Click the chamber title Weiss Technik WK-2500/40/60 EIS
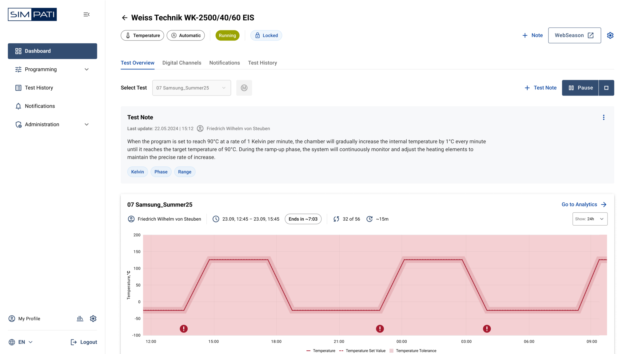 click(x=193, y=18)
